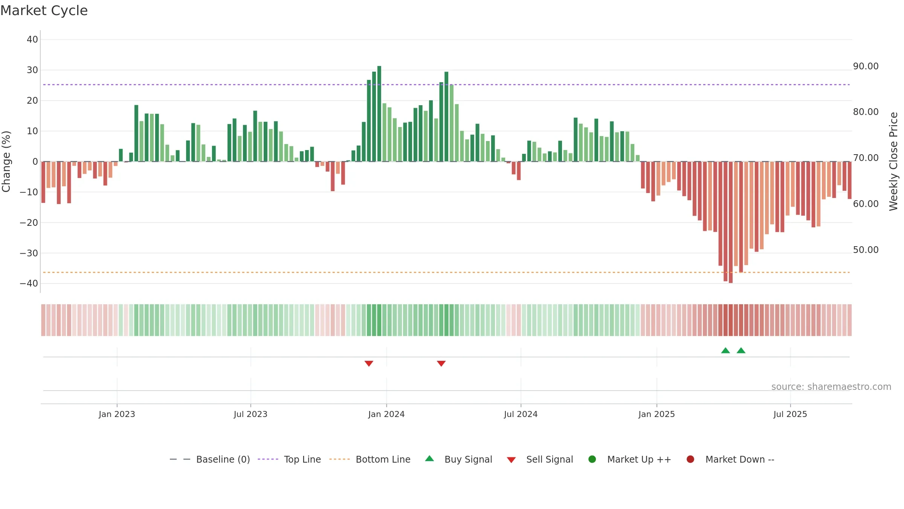Viewport: 904px width, 509px height.
Task: Click the darkest red heatmap strip cell
Action: [x=731, y=320]
